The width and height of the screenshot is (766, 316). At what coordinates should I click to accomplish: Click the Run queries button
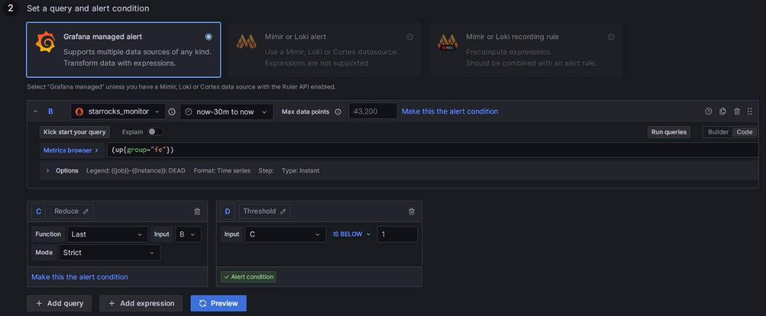pyautogui.click(x=669, y=132)
